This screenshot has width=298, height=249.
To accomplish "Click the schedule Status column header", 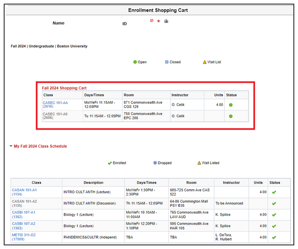I will (x=275, y=183).
